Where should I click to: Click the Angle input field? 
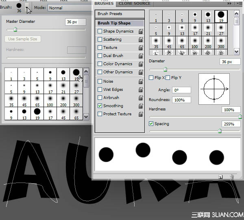pos(182,90)
